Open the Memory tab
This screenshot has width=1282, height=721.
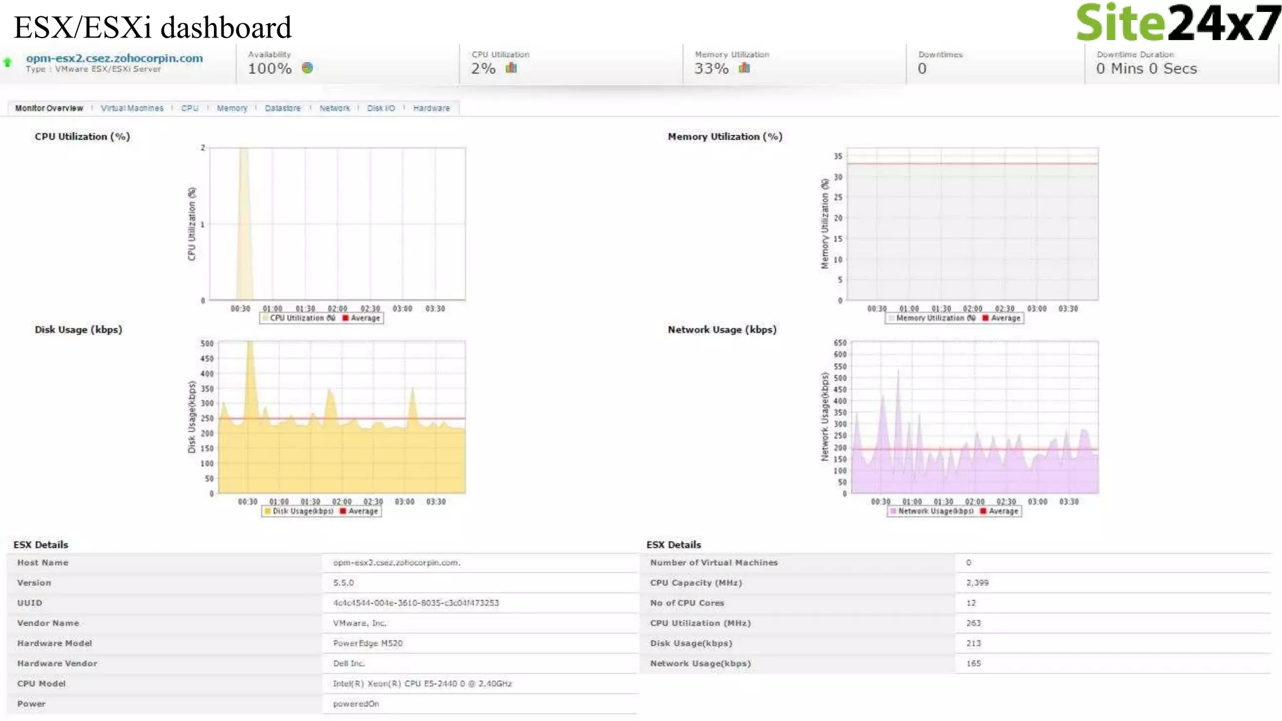point(232,108)
